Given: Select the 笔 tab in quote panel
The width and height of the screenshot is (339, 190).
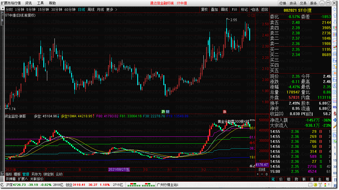Looking at the screenshot, I should (273, 179).
